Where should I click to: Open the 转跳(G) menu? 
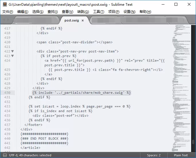coord(83,12)
